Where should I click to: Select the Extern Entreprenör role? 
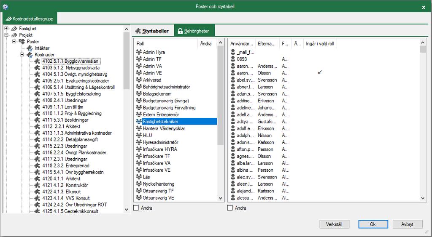point(161,115)
